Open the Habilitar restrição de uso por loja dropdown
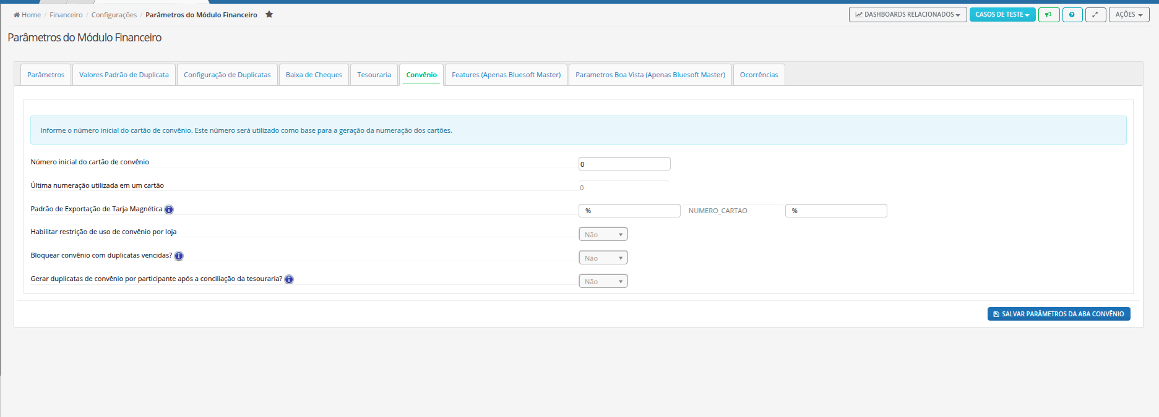This screenshot has height=417, width=1159. pyautogui.click(x=603, y=234)
